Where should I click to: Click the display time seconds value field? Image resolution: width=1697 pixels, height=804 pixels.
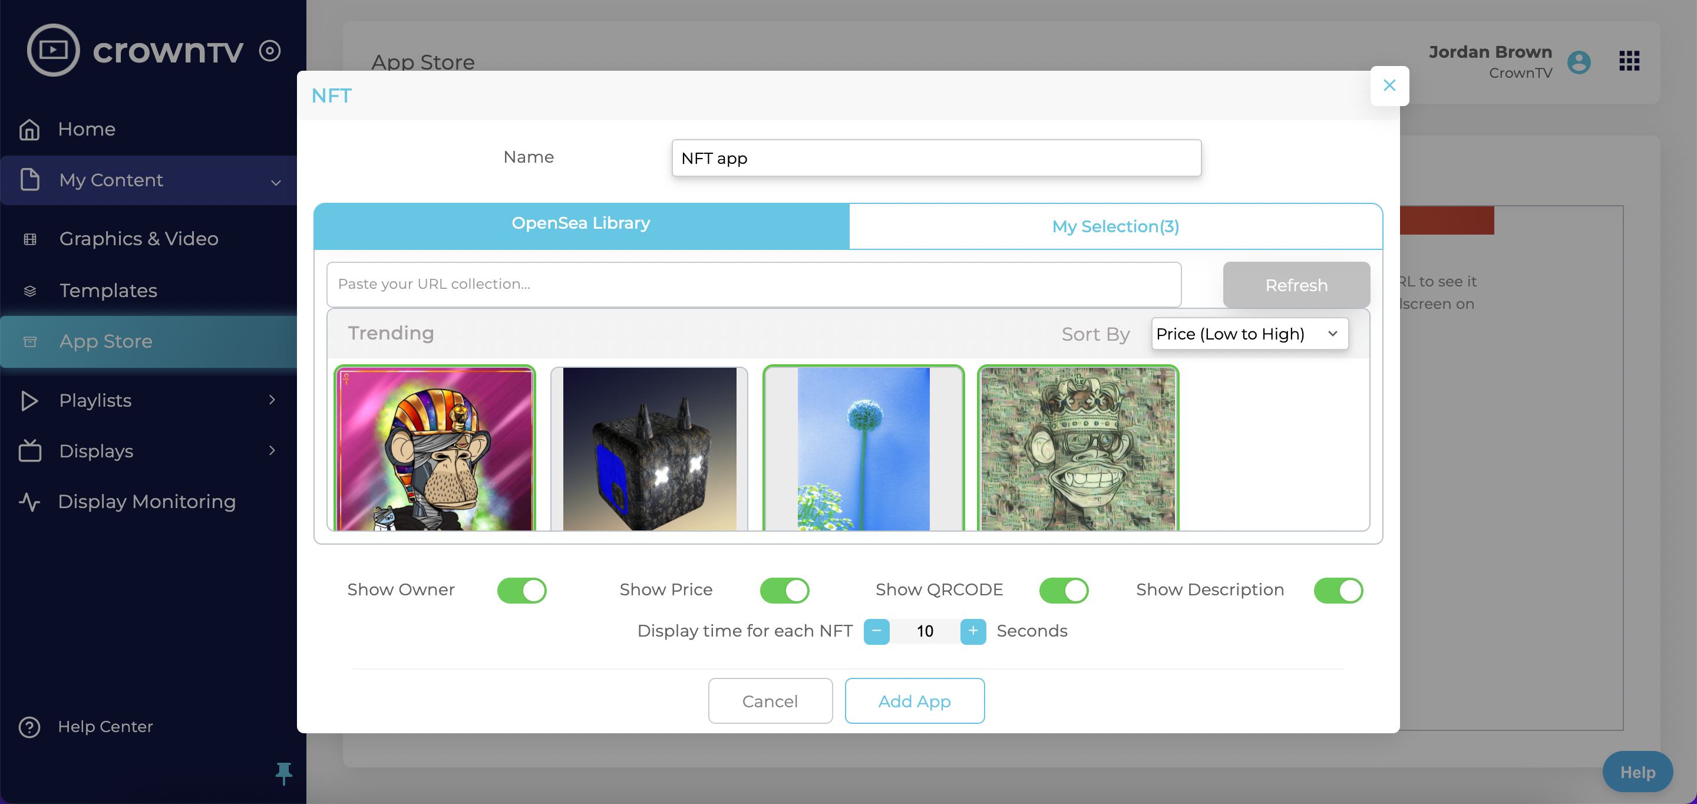click(925, 631)
